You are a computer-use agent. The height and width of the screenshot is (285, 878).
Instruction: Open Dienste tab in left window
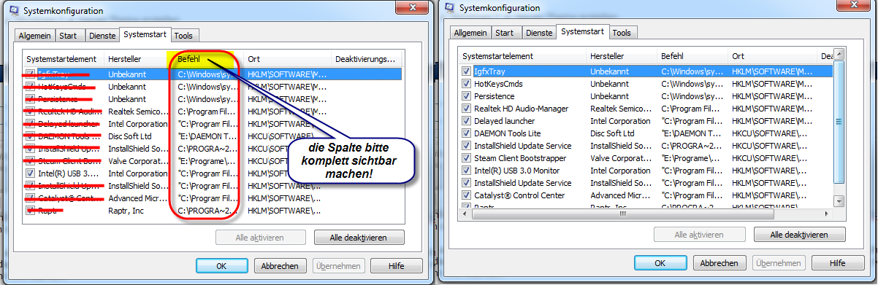click(102, 35)
